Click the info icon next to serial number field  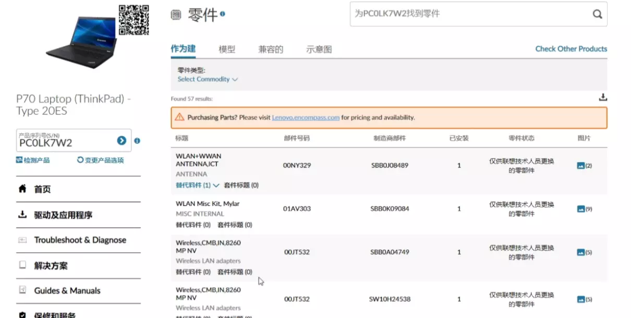[137, 140]
